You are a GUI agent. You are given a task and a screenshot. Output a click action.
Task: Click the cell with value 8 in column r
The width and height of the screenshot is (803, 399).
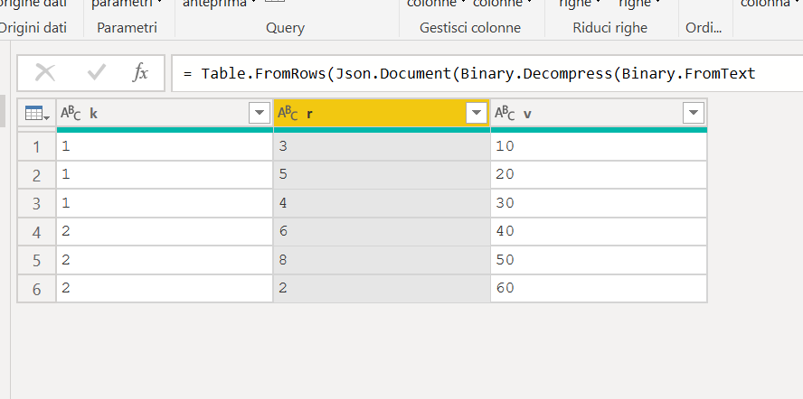(x=382, y=260)
